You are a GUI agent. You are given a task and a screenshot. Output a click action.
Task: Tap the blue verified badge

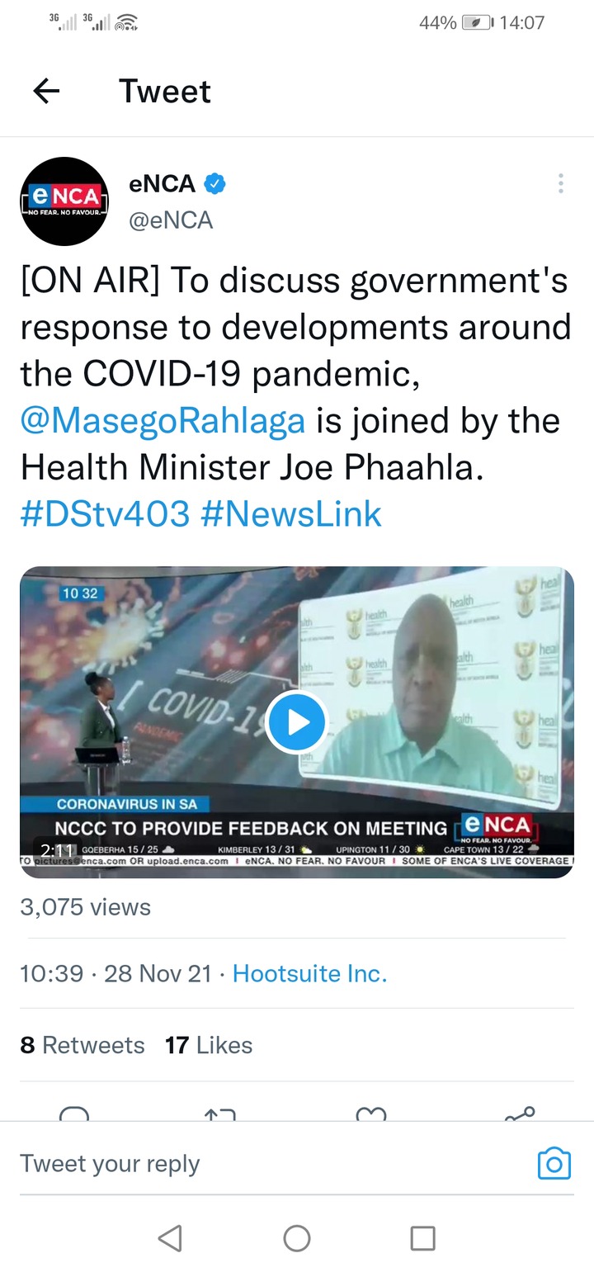pyautogui.click(x=215, y=184)
